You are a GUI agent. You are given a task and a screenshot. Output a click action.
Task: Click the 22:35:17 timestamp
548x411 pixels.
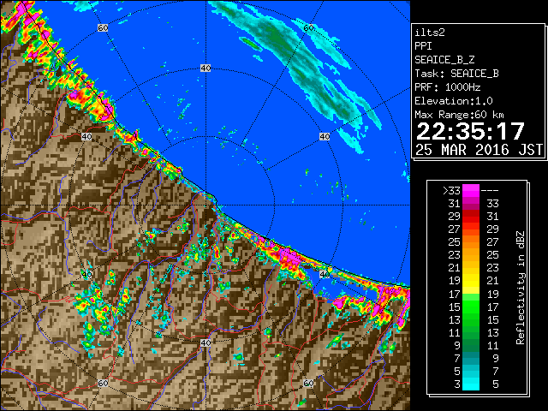pyautogui.click(x=470, y=131)
